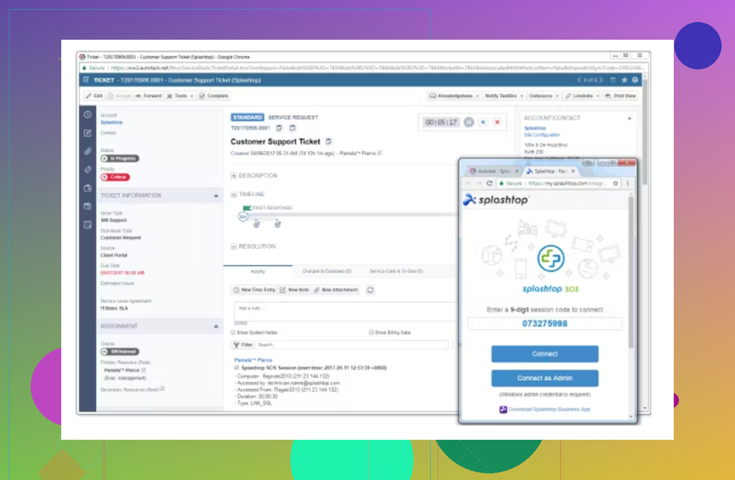
Task: Click the second copy icon next to the ticket number
Action: [292, 128]
